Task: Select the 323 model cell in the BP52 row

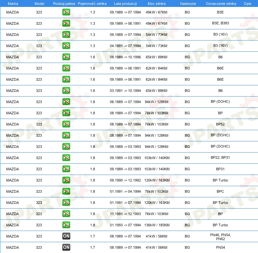Action: click(39, 124)
